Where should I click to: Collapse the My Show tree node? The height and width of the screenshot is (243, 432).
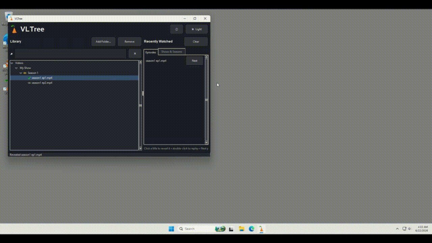[16, 68]
